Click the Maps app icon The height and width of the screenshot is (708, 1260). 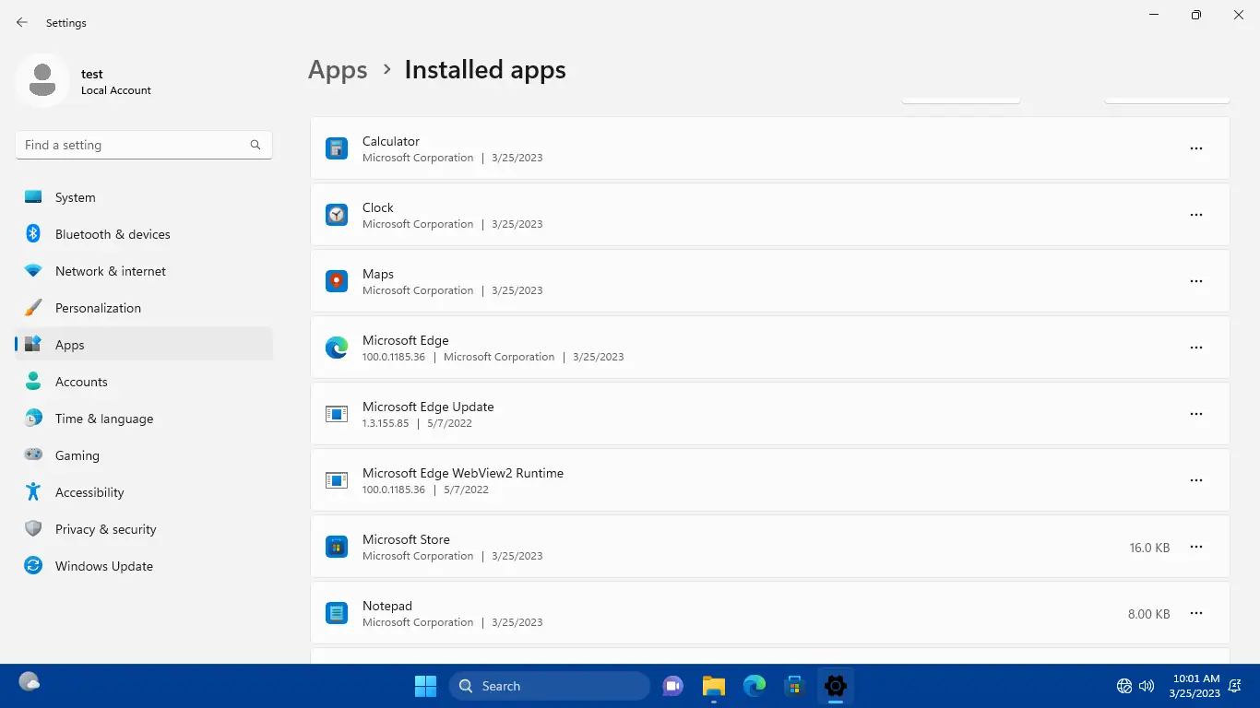tap(337, 281)
